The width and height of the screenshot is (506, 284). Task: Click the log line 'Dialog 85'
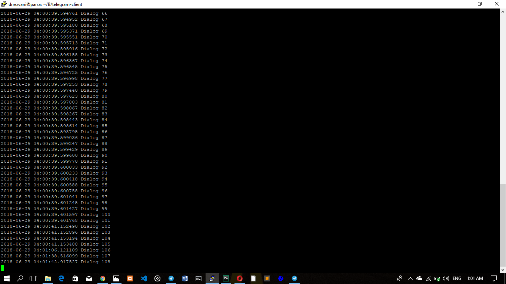54,126
